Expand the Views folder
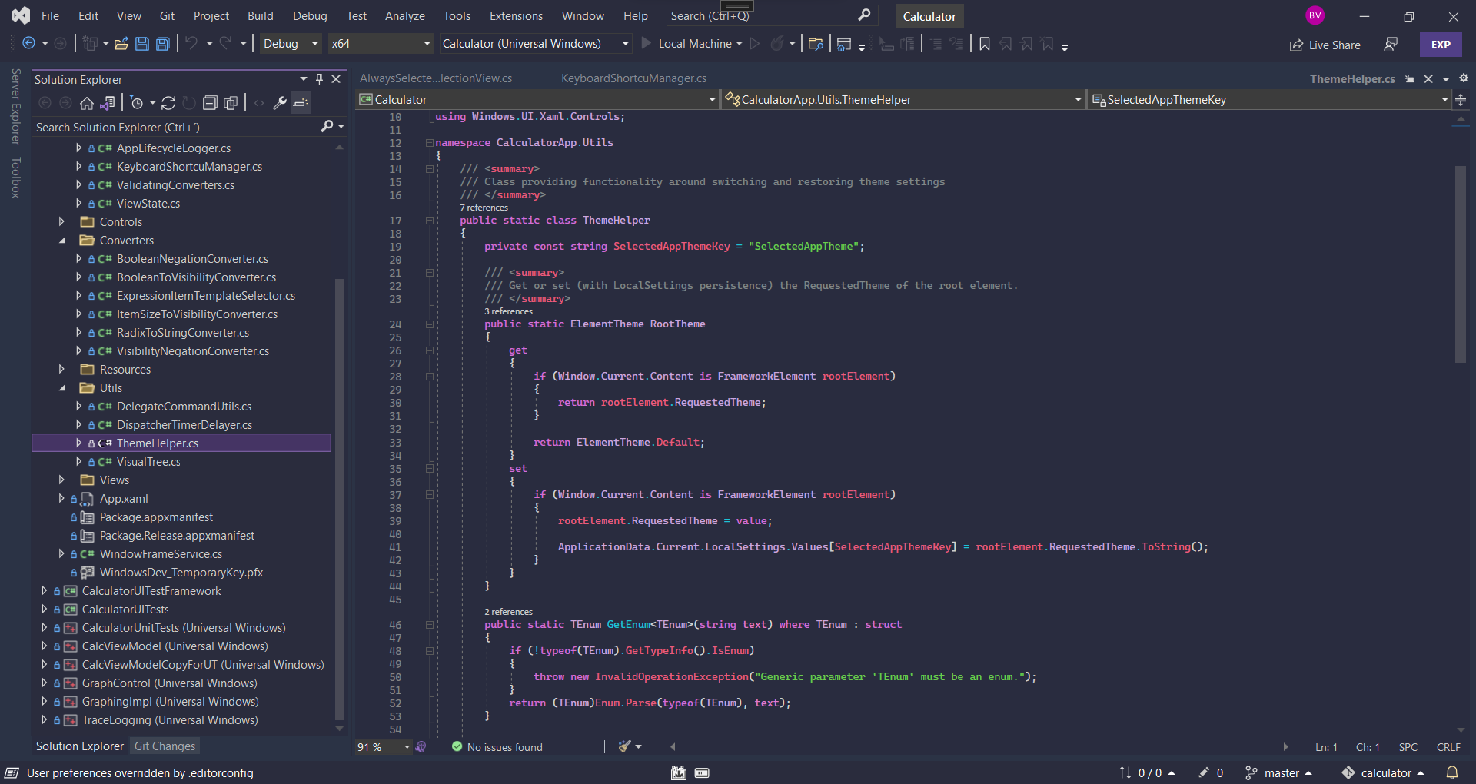 click(x=61, y=480)
